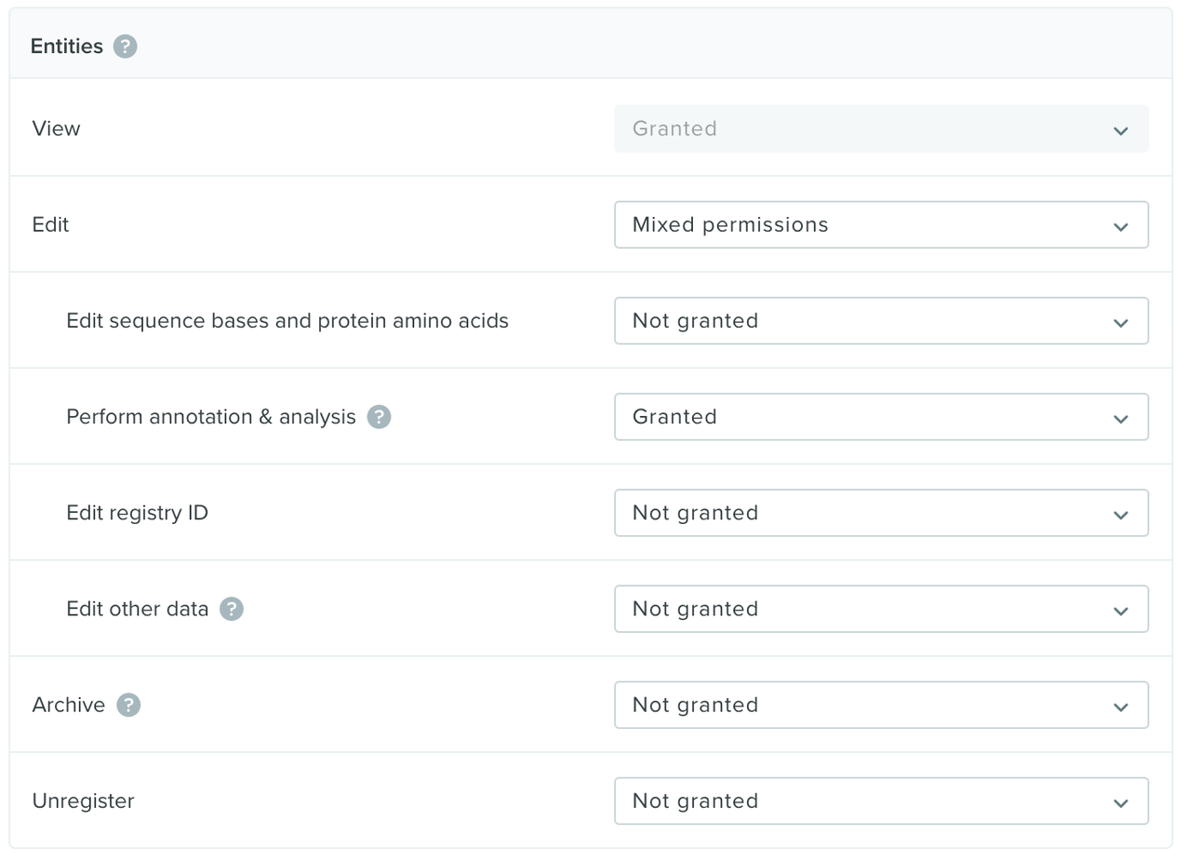This screenshot has height=861, width=1187.
Task: Click the Edit other data label
Action: [138, 609]
